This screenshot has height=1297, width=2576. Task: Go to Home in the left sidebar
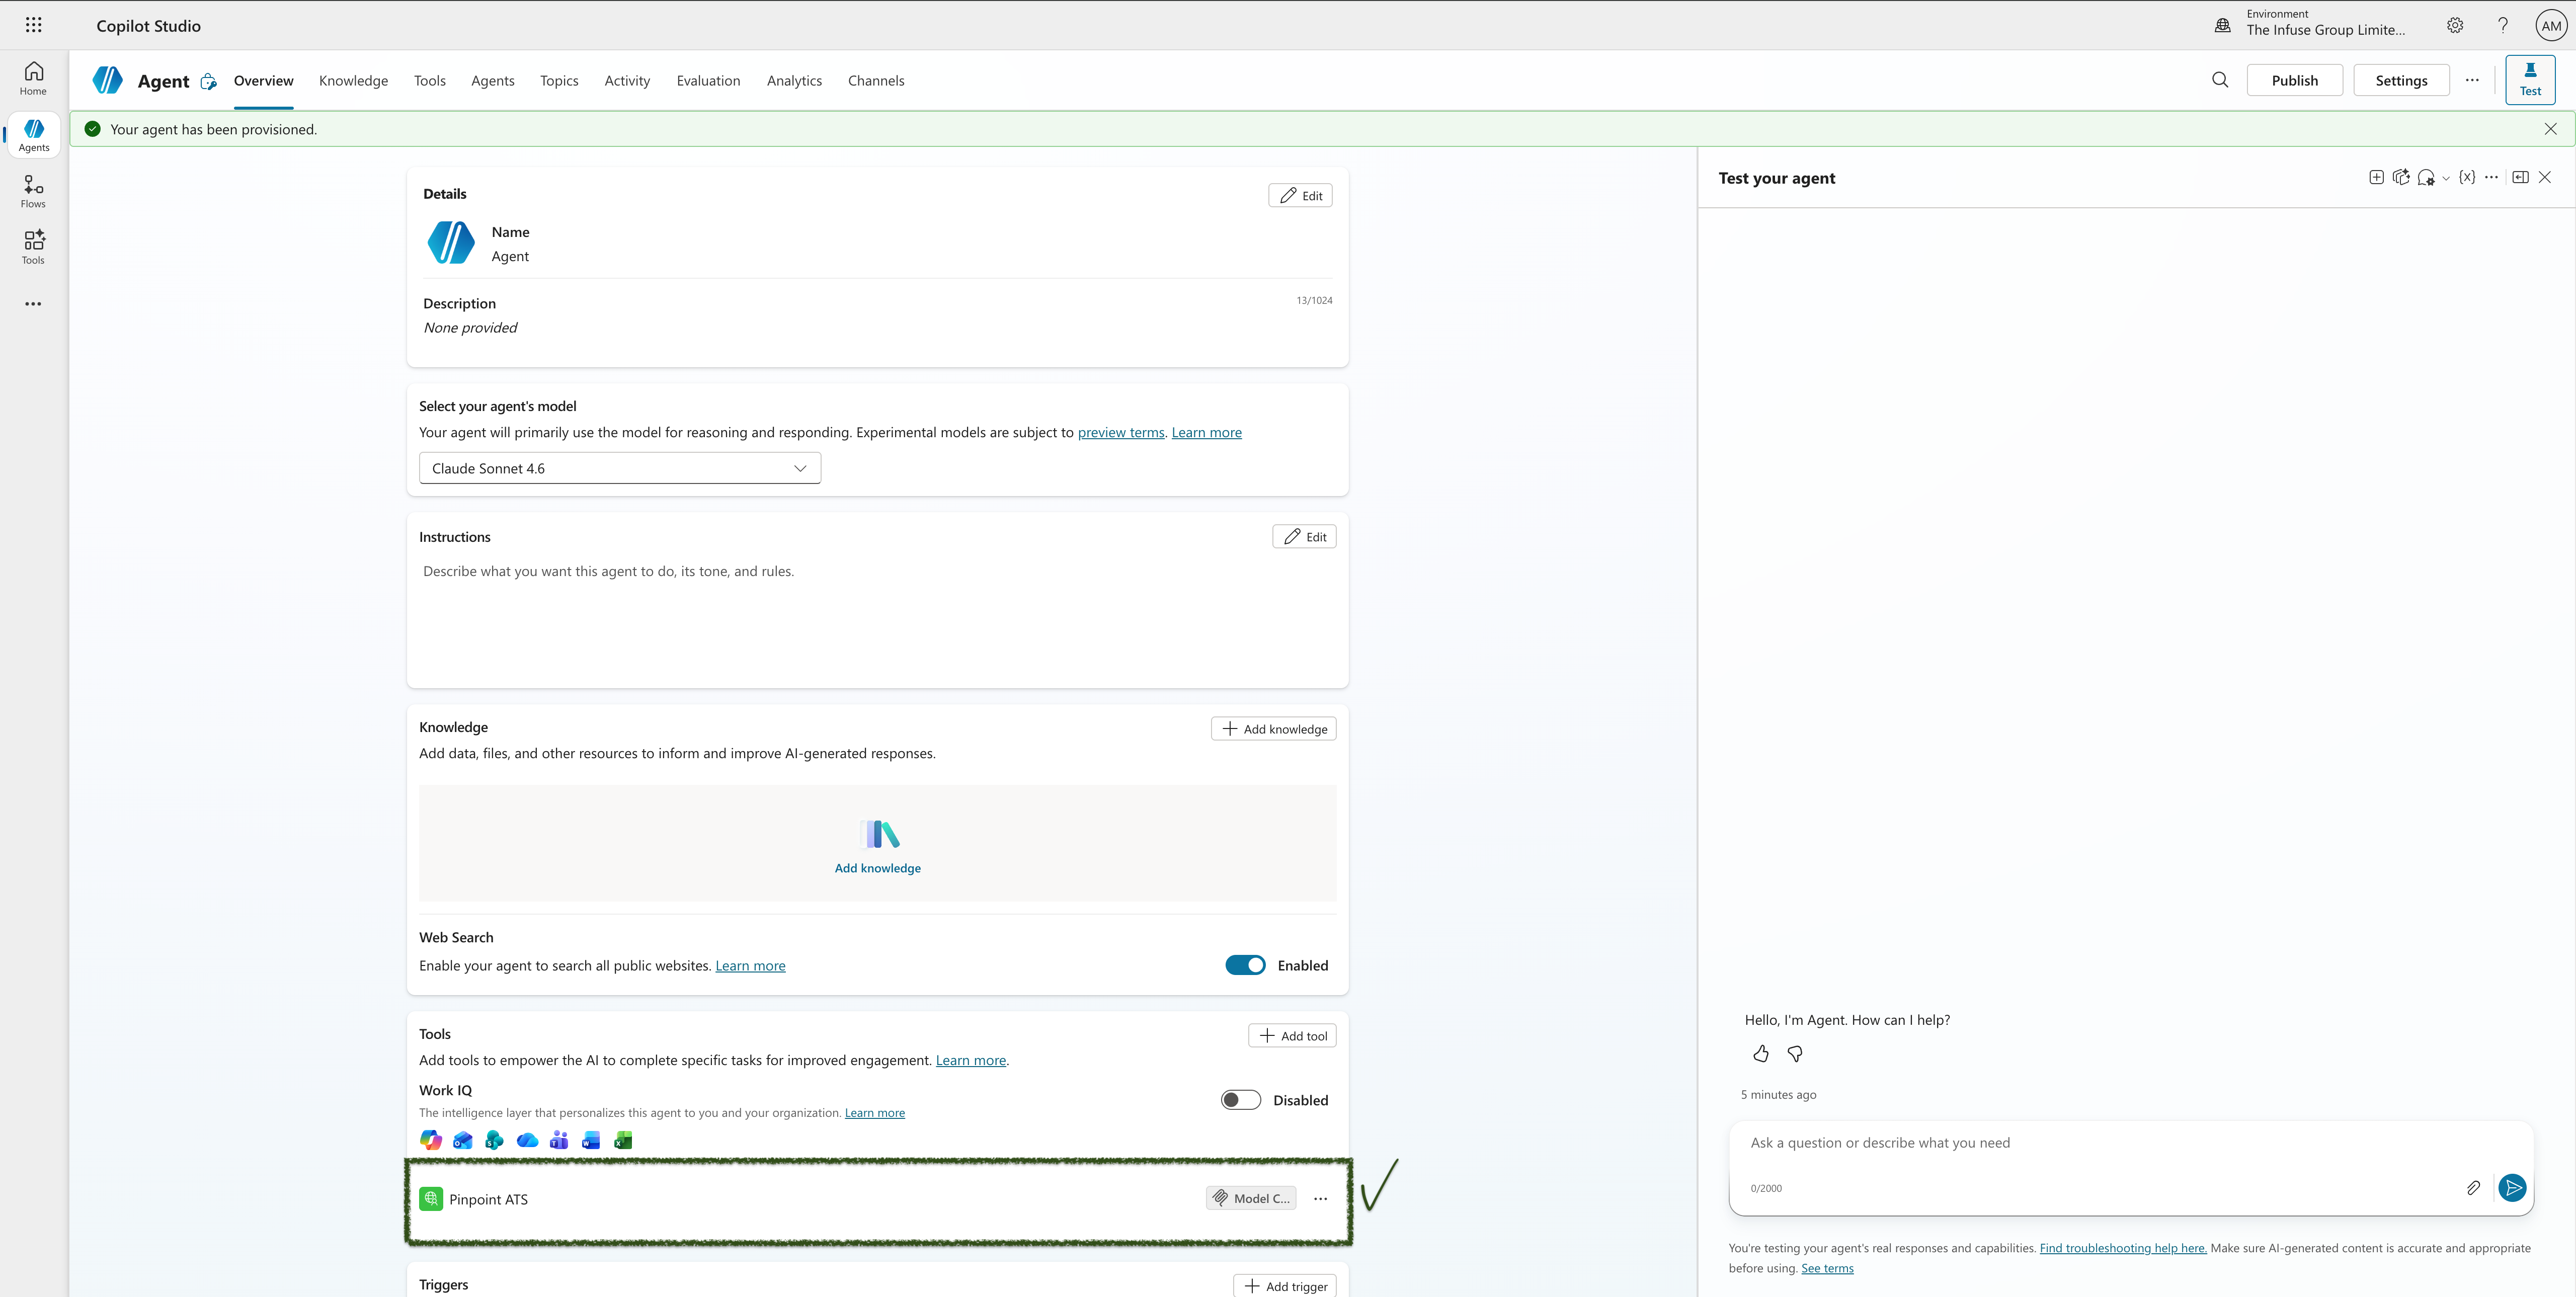pos(33,78)
